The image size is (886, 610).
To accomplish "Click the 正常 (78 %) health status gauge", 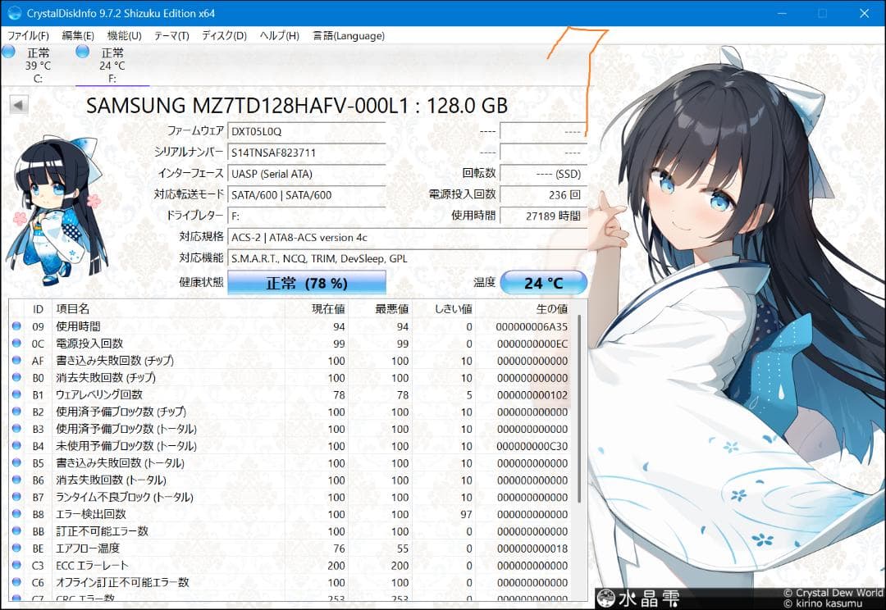I will [x=307, y=282].
